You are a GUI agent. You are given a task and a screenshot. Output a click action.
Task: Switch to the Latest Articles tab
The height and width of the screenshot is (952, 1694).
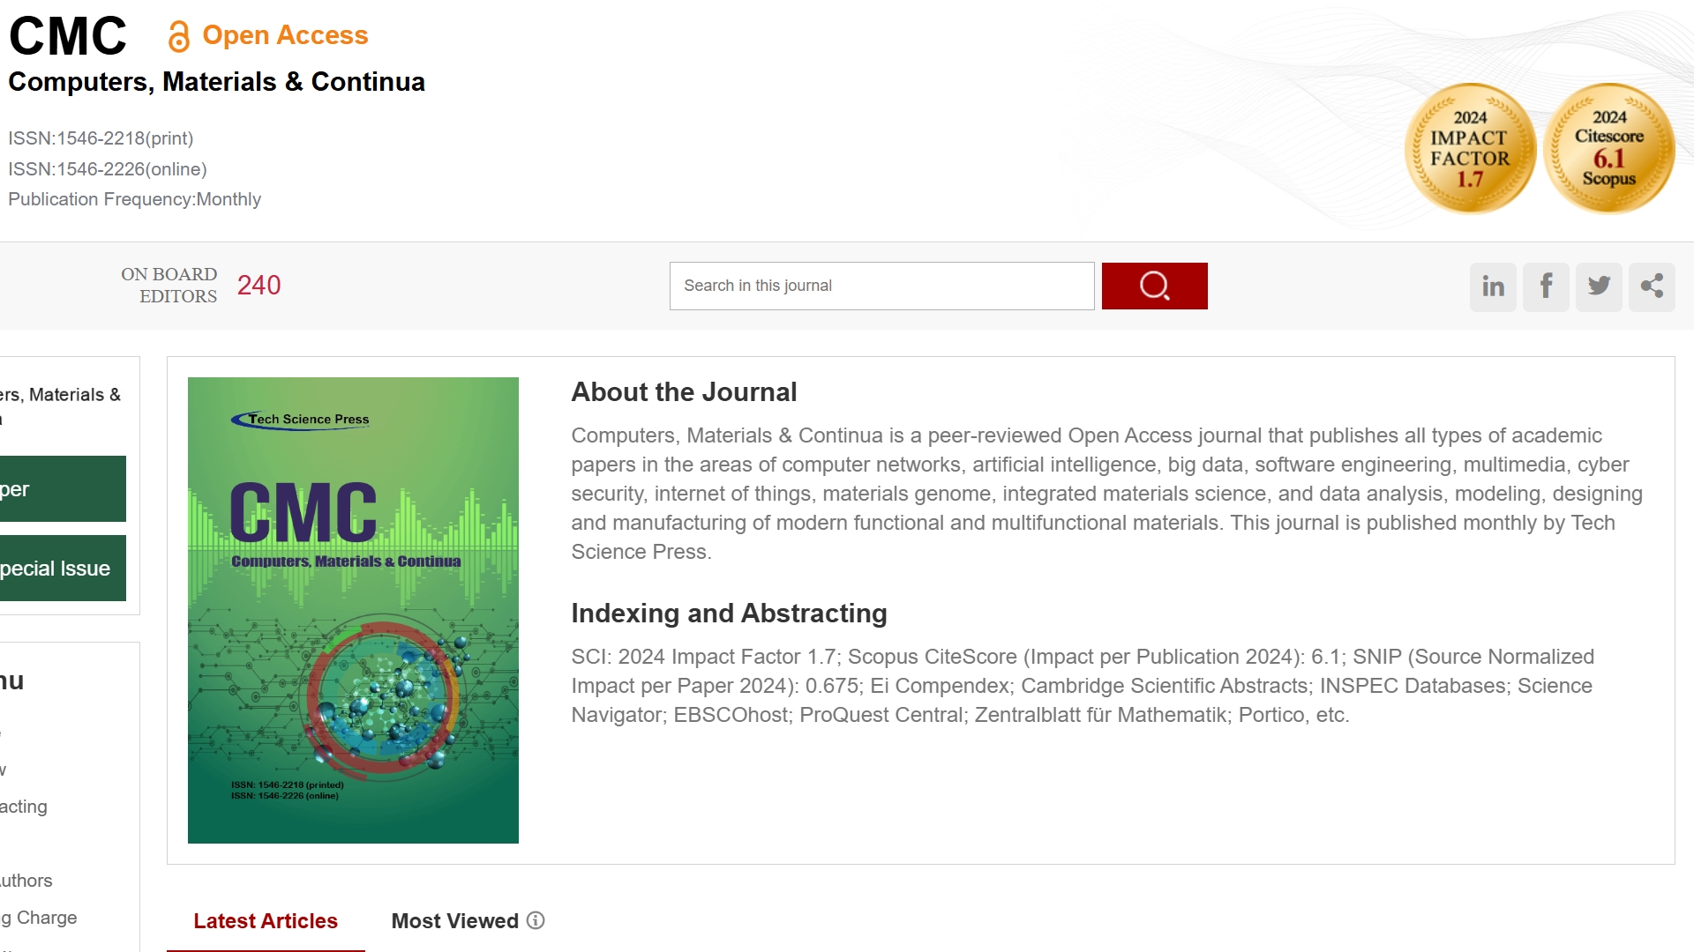click(266, 921)
